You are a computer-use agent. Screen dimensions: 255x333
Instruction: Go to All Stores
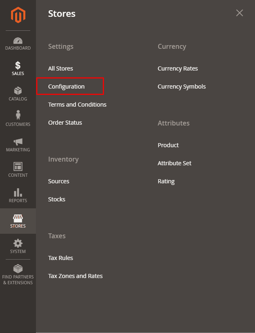click(60, 68)
